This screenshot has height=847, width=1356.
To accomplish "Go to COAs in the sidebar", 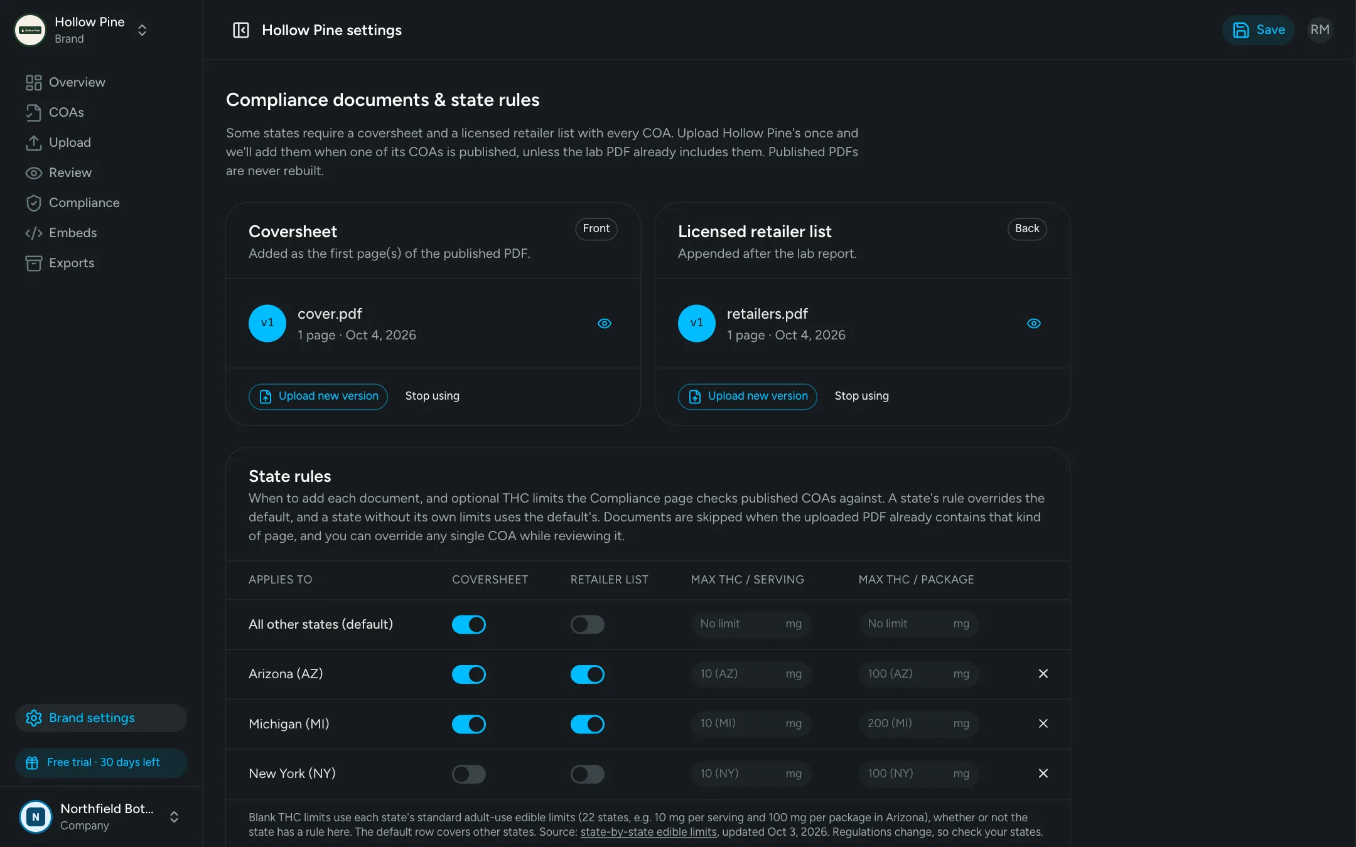I will (x=100, y=112).
